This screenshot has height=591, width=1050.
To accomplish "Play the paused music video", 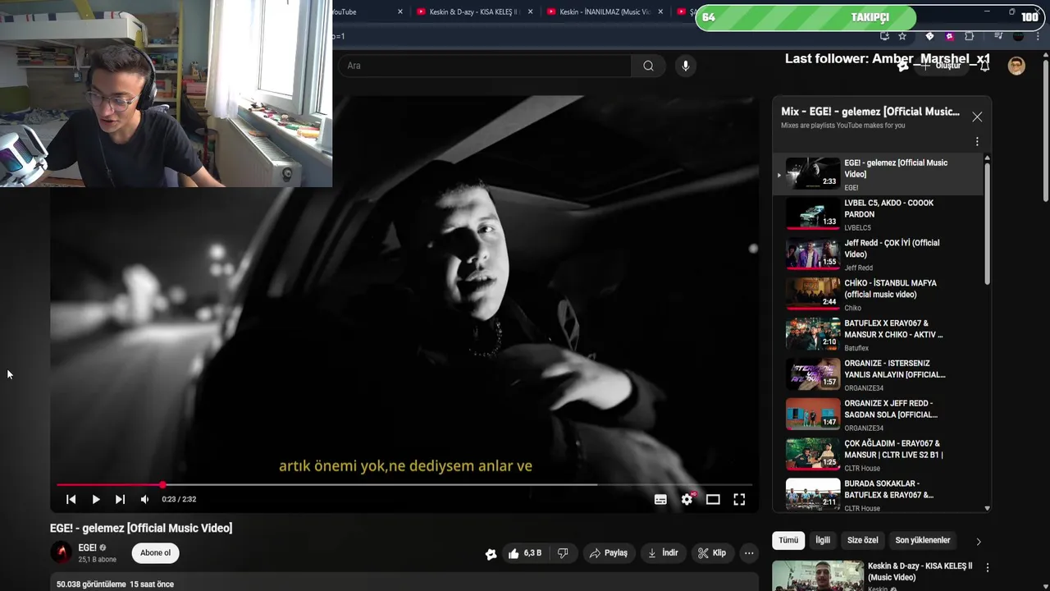I will [96, 499].
